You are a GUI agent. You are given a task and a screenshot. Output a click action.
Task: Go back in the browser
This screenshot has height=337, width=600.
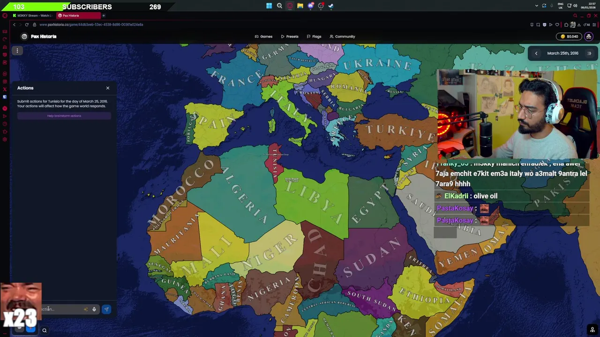click(x=14, y=25)
